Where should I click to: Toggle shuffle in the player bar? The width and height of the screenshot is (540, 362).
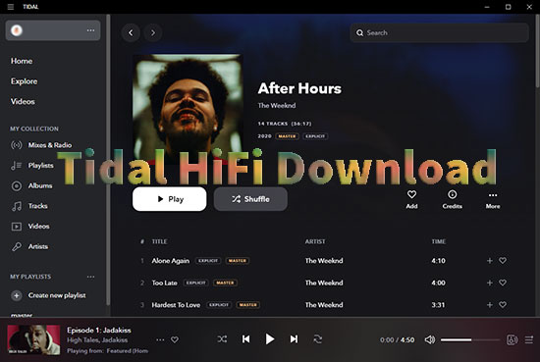pos(222,339)
